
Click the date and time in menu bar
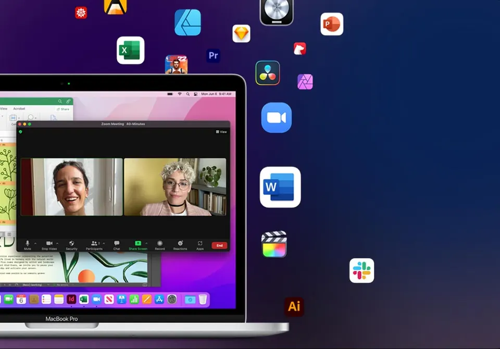point(216,94)
